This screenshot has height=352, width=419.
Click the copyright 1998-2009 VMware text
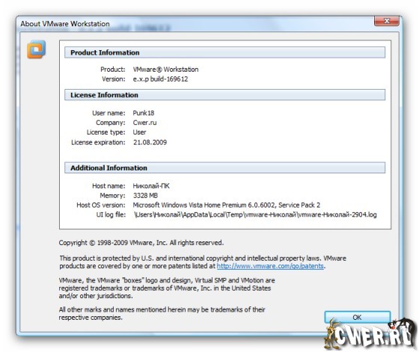click(141, 243)
